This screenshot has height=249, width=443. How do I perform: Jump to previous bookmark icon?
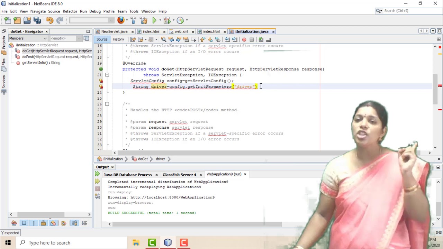click(203, 39)
